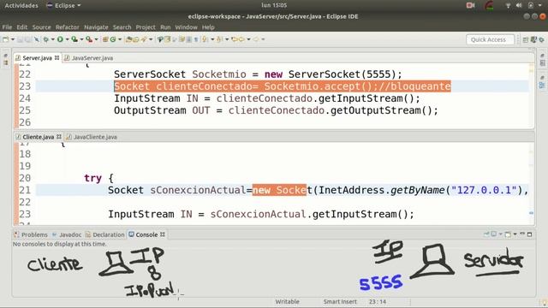This screenshot has height=308, width=548.
Task: Click the Open Console icon in Console view
Action: pyautogui.click(x=508, y=234)
